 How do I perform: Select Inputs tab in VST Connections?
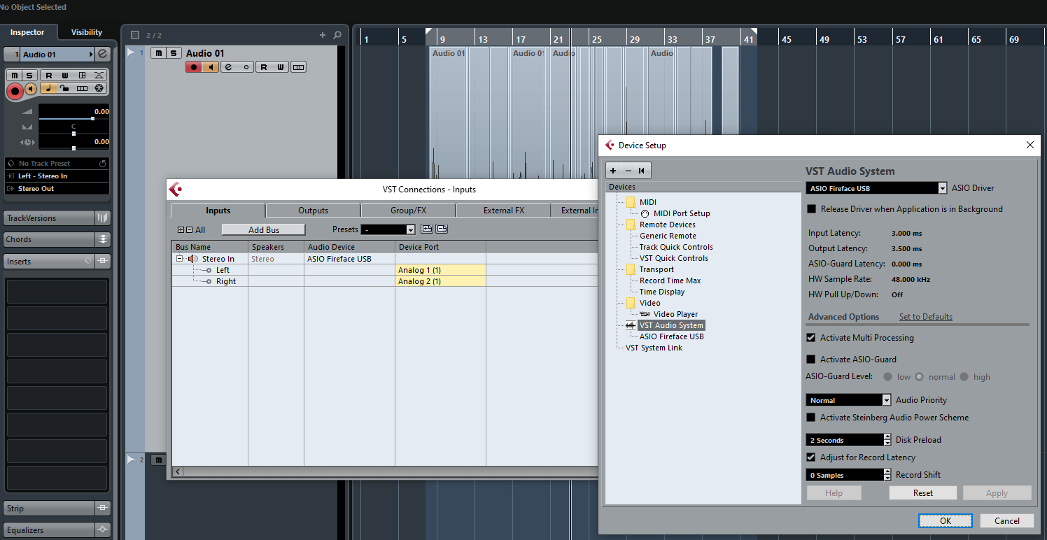pos(218,211)
